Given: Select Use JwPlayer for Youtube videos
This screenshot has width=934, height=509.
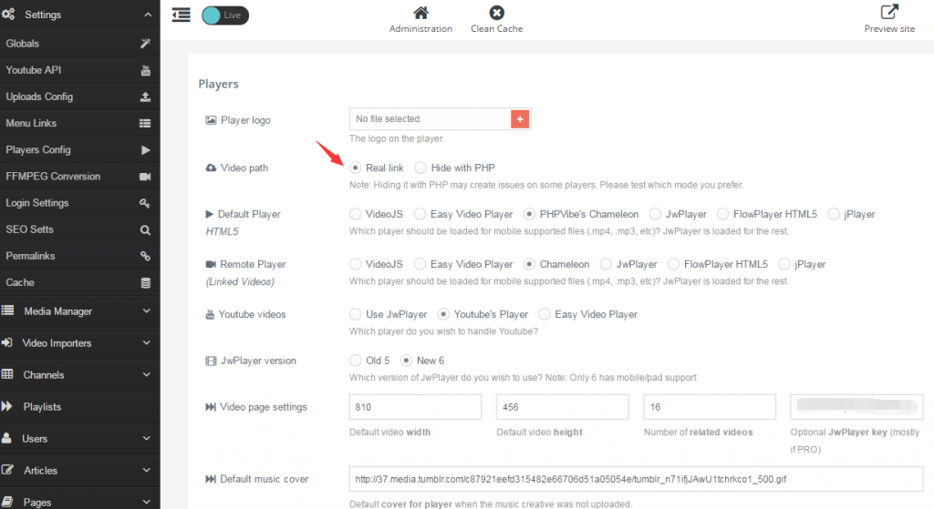Looking at the screenshot, I should pos(356,314).
